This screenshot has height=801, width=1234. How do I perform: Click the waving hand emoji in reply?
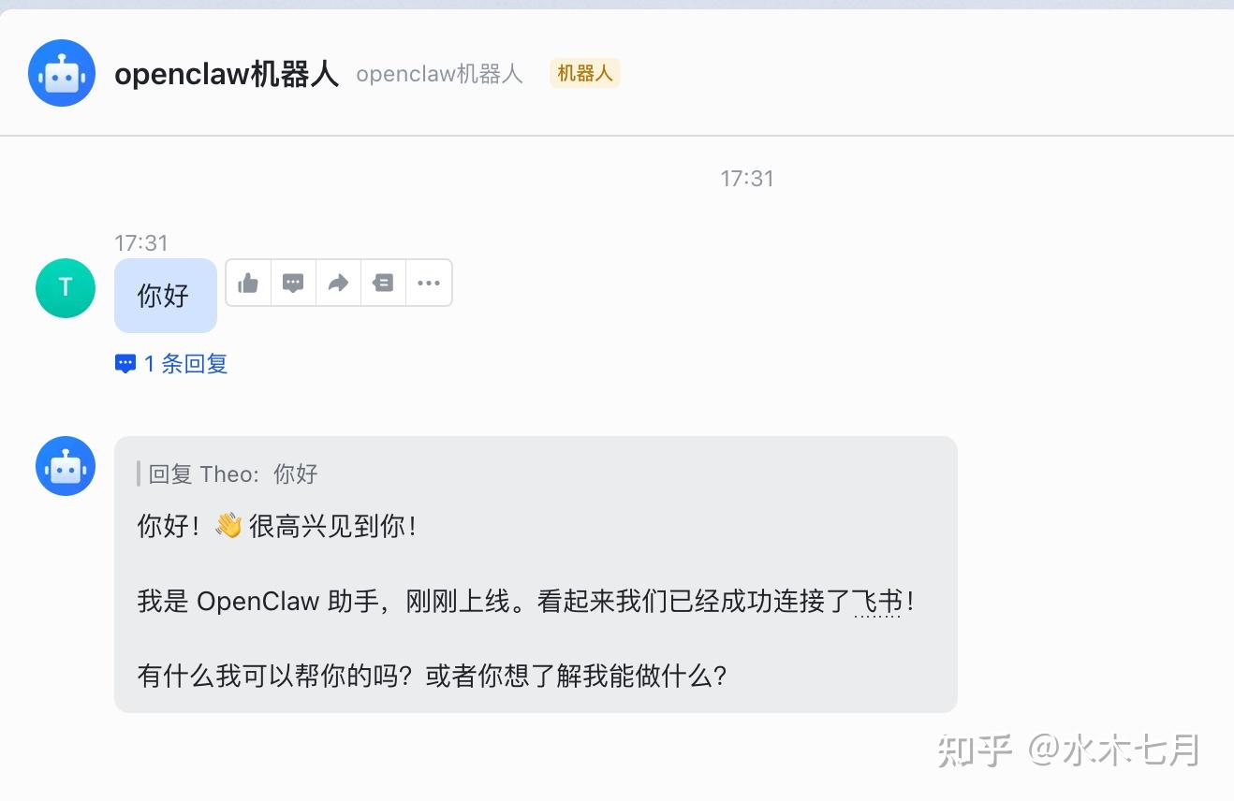click(228, 526)
